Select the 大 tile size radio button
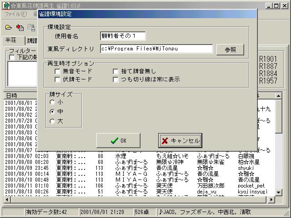291x218 pixels. click(x=53, y=121)
